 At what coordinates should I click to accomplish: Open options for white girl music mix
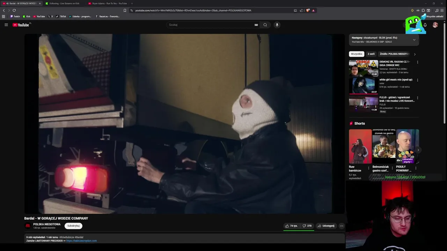[417, 80]
